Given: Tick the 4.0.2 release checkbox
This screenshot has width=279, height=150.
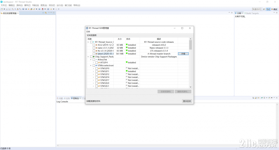Looking at the screenshot, I should (94, 45).
